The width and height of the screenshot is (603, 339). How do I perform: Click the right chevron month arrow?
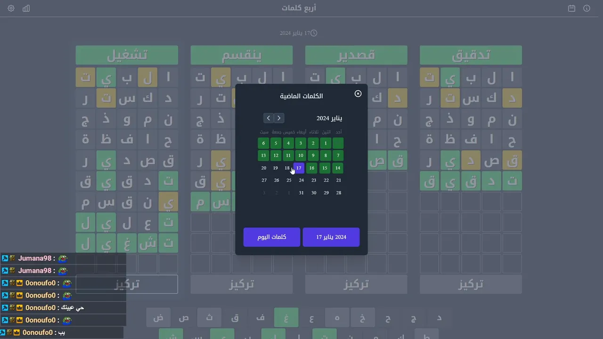click(279, 118)
